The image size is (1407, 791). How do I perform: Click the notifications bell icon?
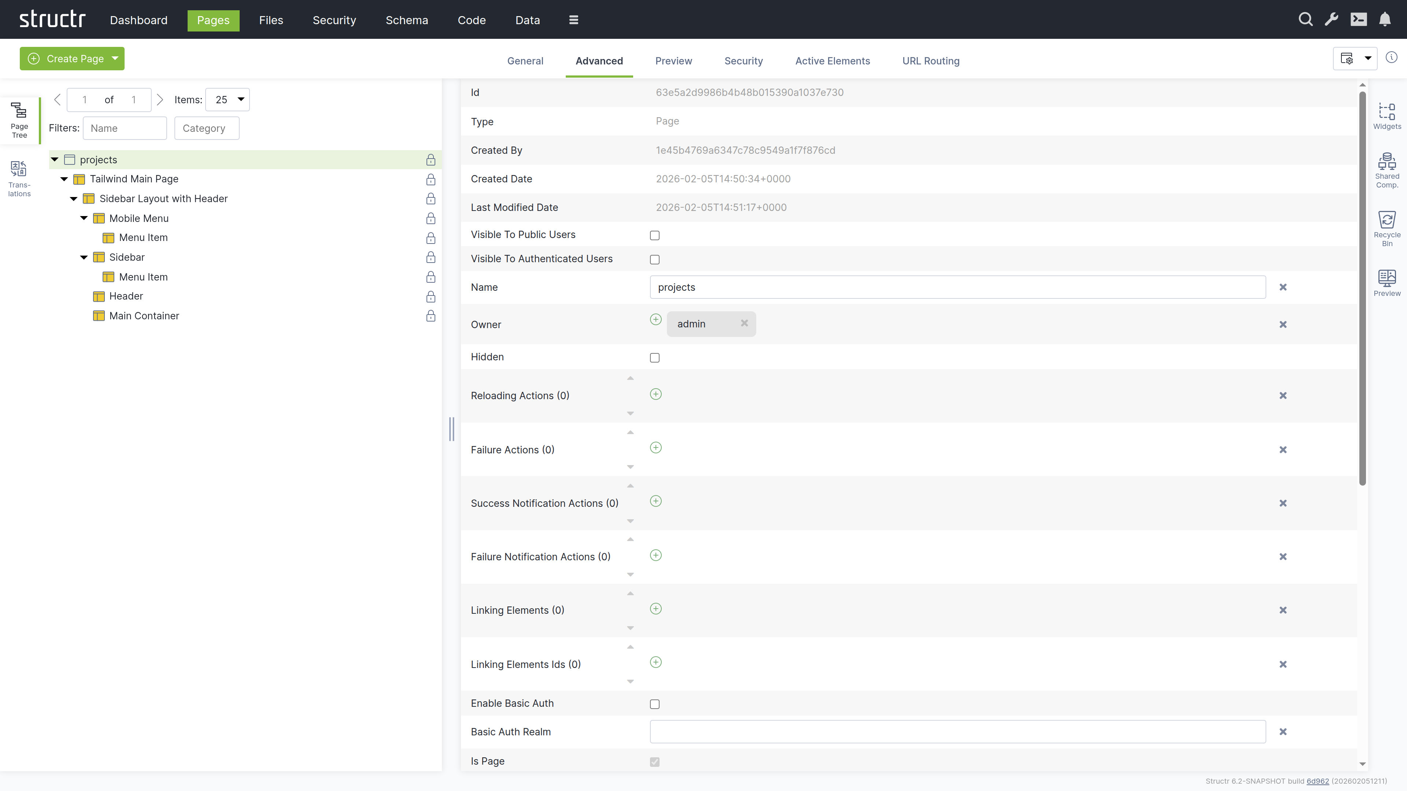point(1385,20)
